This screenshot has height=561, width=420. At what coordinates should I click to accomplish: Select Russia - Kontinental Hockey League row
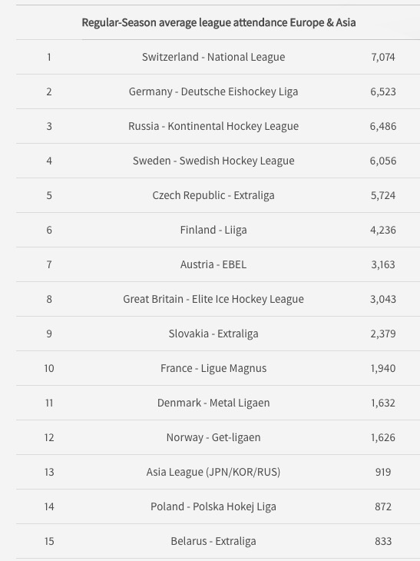[218, 126]
